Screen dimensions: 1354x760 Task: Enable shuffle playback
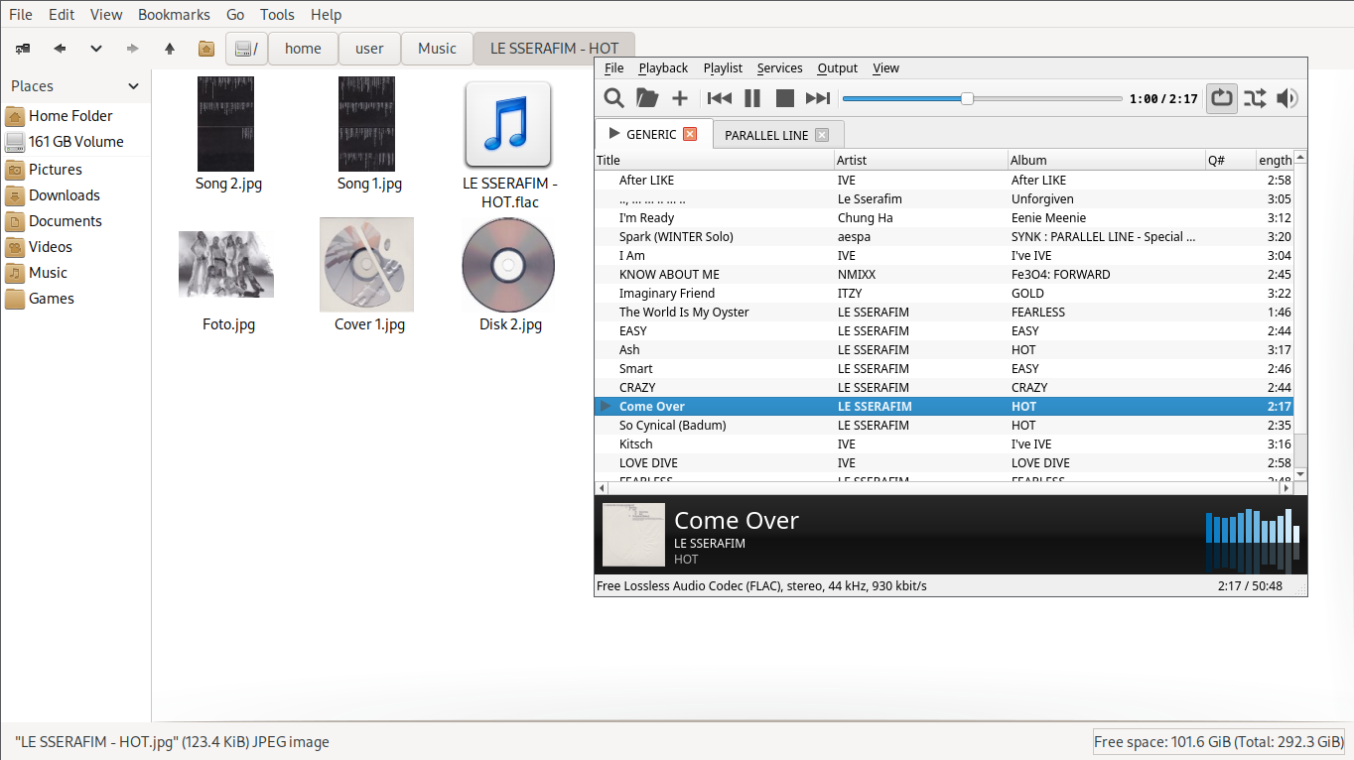[x=1255, y=98]
